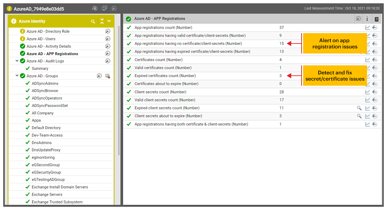Open graph icon for Expired client secrets count
Viewport: 387px width, 210px height.
[x=368, y=108]
